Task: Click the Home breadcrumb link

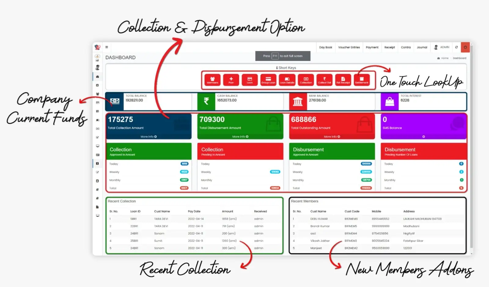Action: pyautogui.click(x=444, y=58)
